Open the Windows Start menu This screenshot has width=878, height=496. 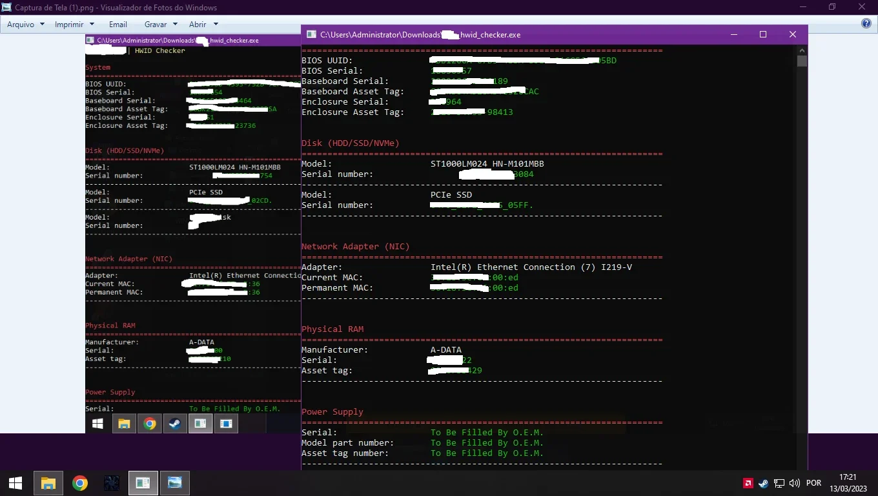click(x=15, y=483)
